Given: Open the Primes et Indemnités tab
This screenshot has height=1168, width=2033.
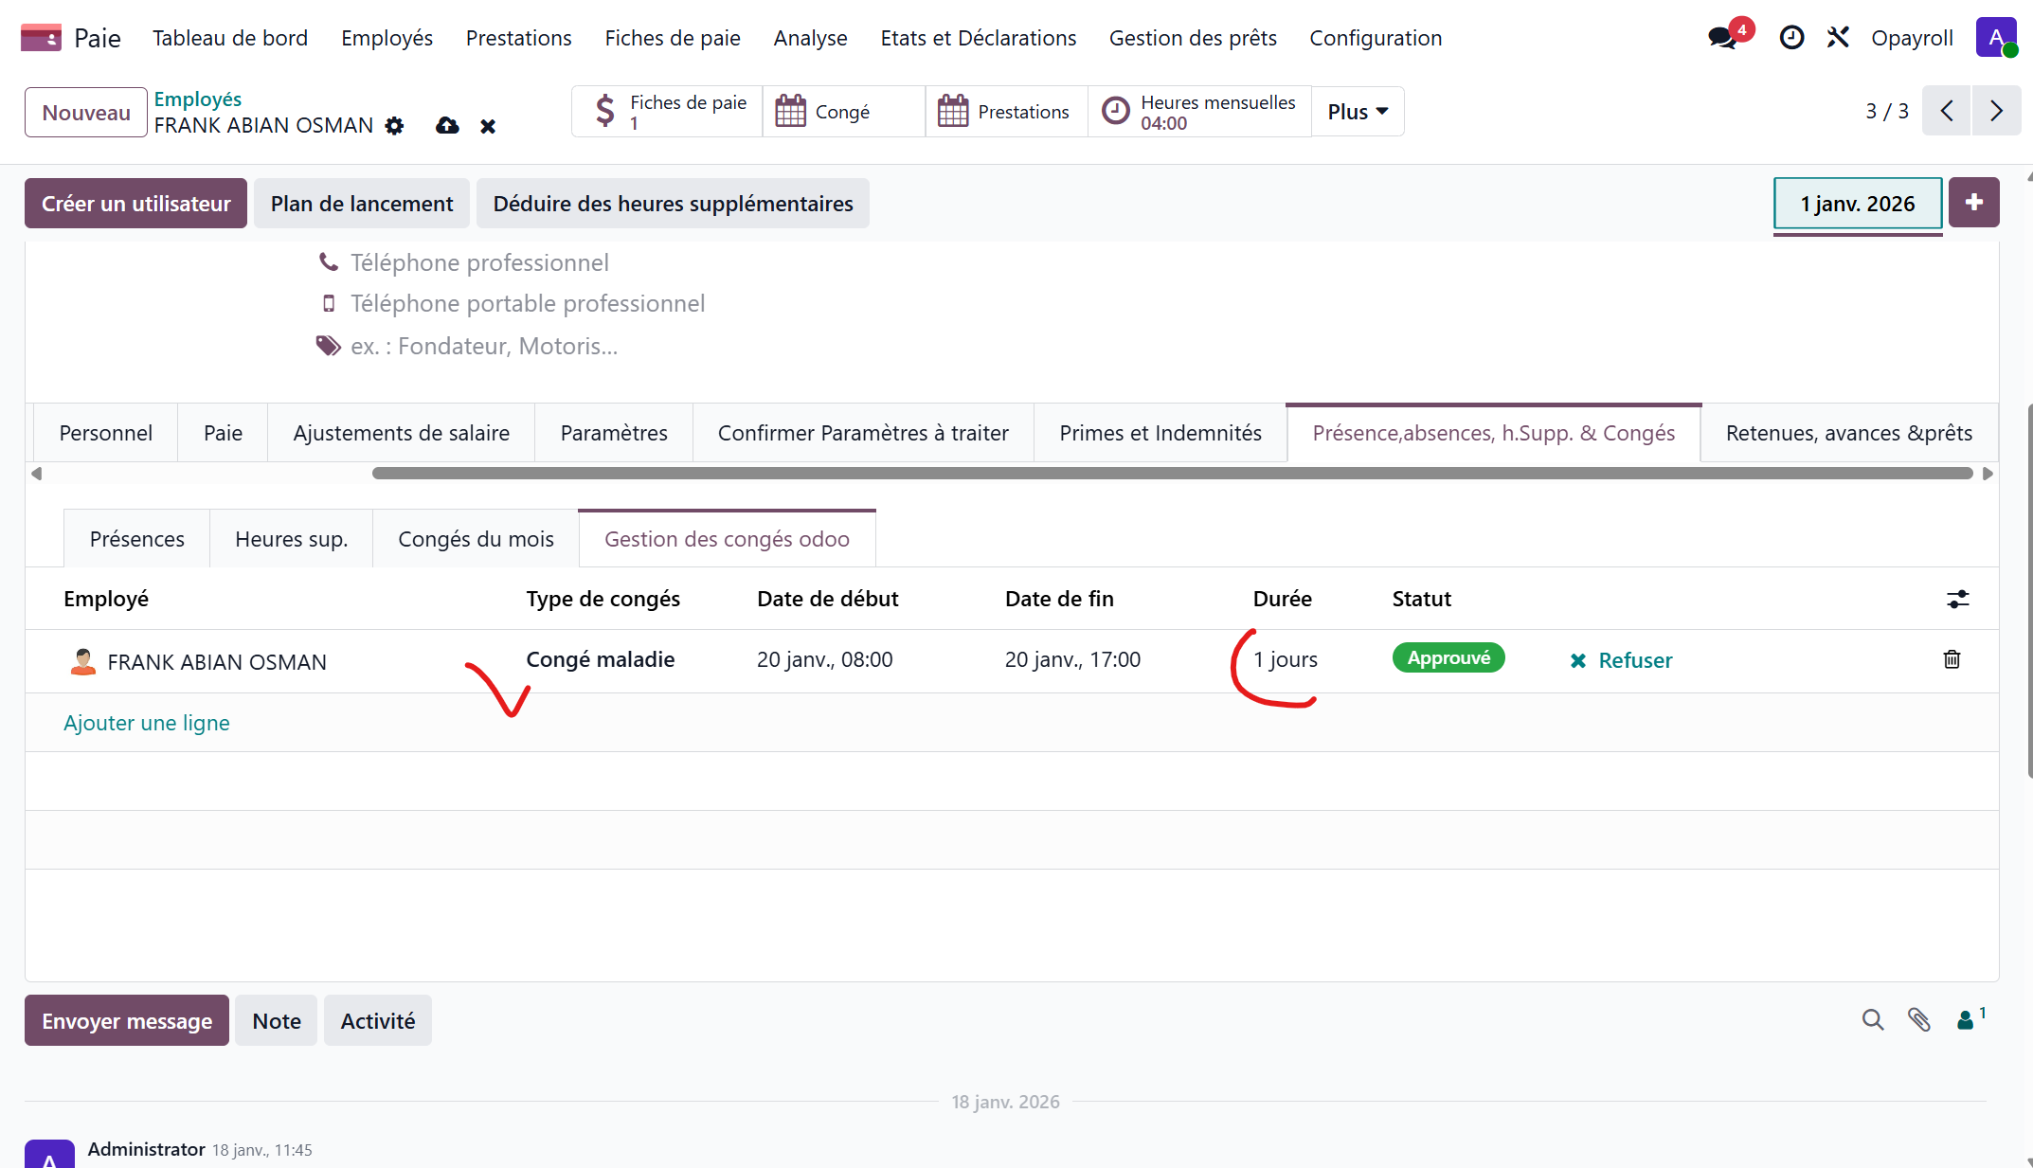Looking at the screenshot, I should pos(1160,433).
